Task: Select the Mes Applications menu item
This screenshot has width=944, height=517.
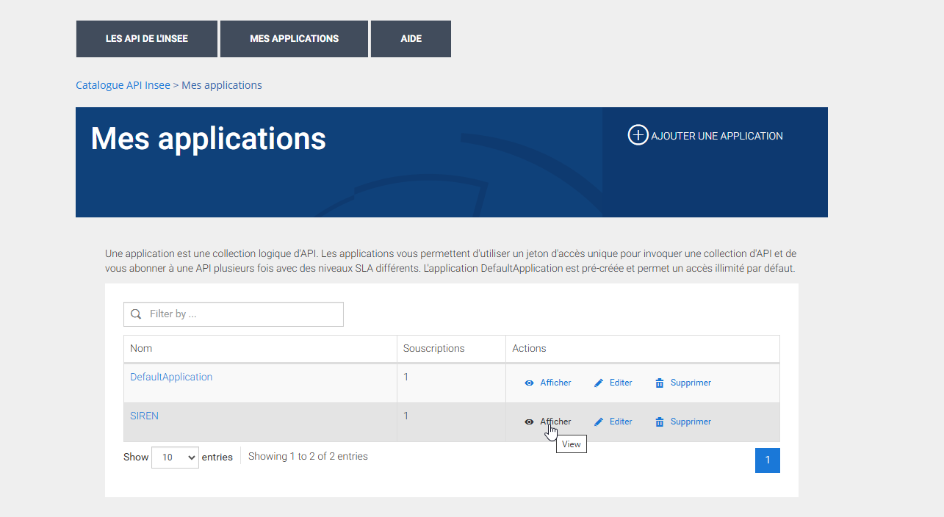Action: [294, 39]
